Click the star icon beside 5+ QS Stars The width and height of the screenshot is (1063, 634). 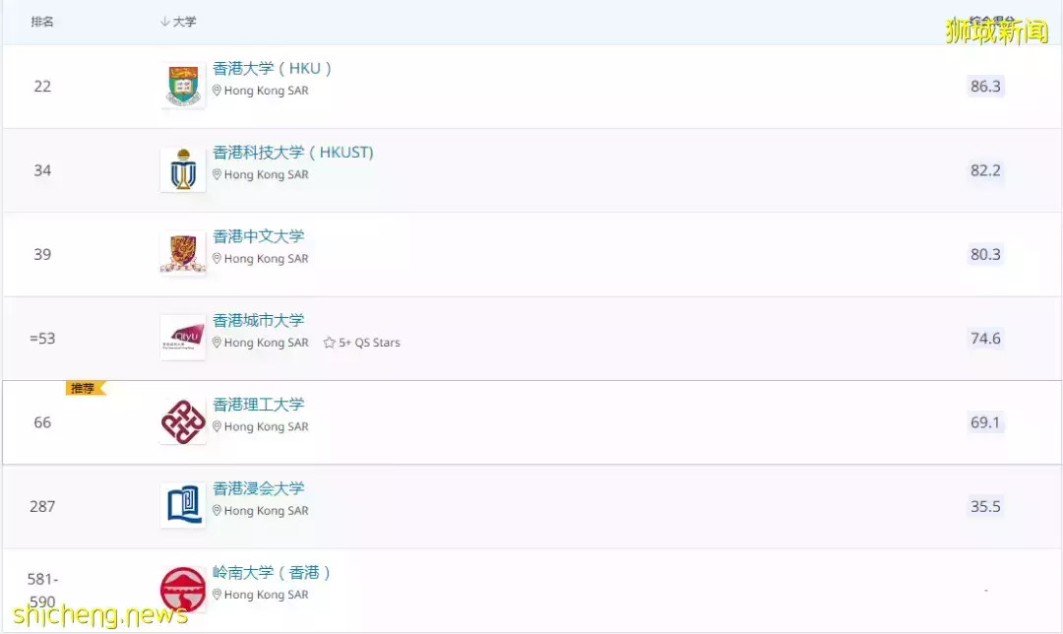[x=330, y=343]
